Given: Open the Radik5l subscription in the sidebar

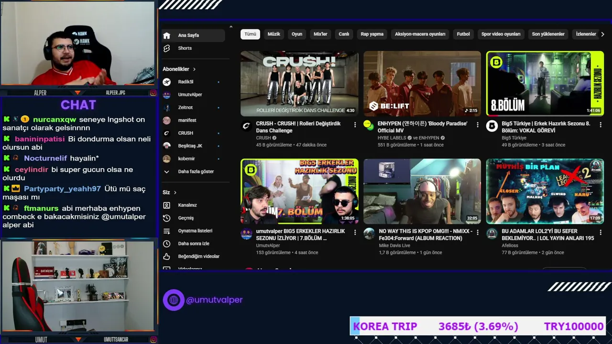Looking at the screenshot, I should tap(193, 82).
